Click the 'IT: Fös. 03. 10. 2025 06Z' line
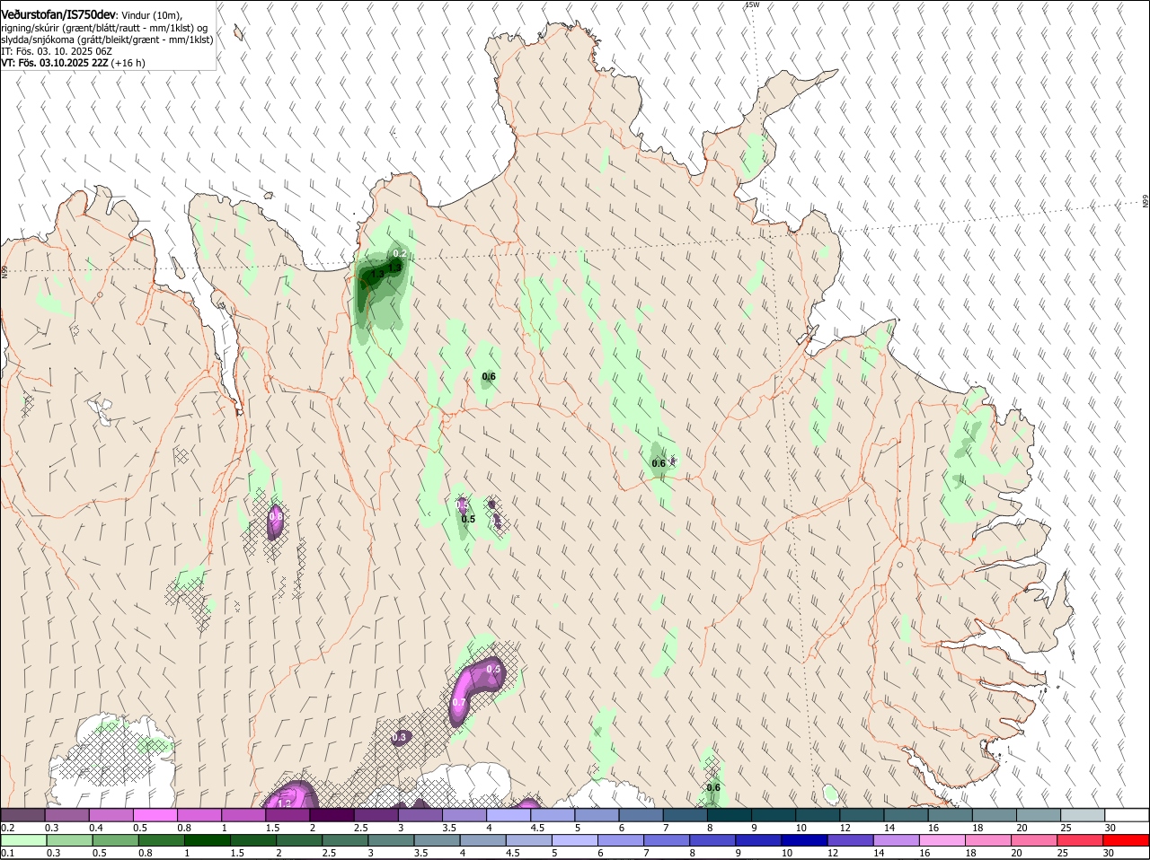 (57, 51)
